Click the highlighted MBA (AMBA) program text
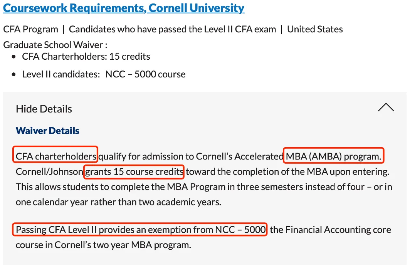410x267 pixels. (x=333, y=156)
